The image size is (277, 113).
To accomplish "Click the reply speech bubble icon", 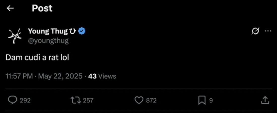I will [x=12, y=100].
